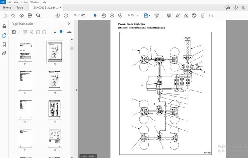Rotate pages counterclockwise in thumbnails panel
This screenshot has width=248, height=158.
(x=38, y=32)
